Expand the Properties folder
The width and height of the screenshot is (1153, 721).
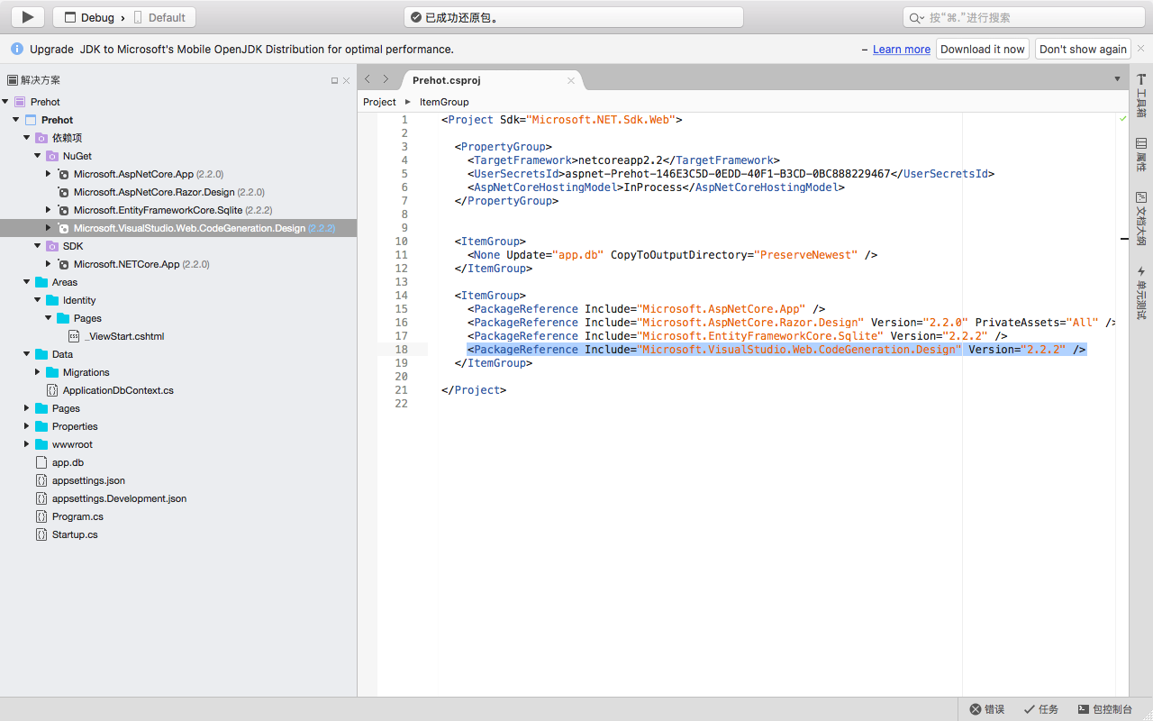coord(27,426)
